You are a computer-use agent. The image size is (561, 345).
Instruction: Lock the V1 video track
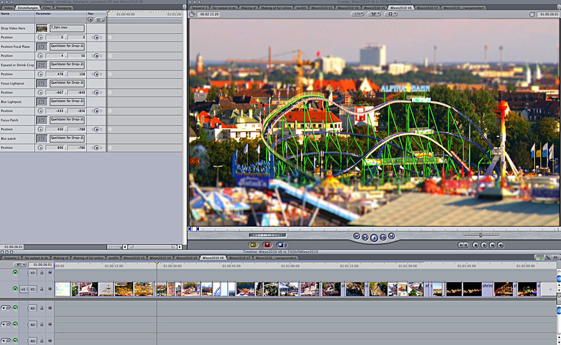[42, 289]
